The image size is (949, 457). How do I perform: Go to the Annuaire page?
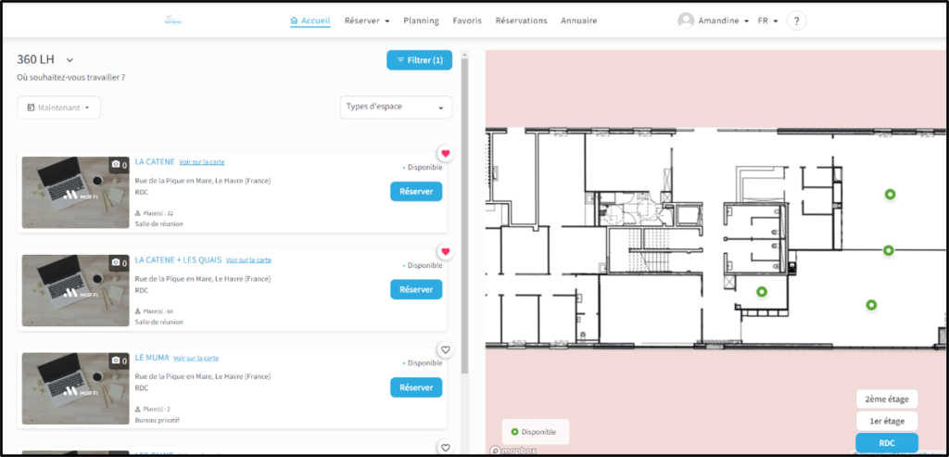(578, 20)
